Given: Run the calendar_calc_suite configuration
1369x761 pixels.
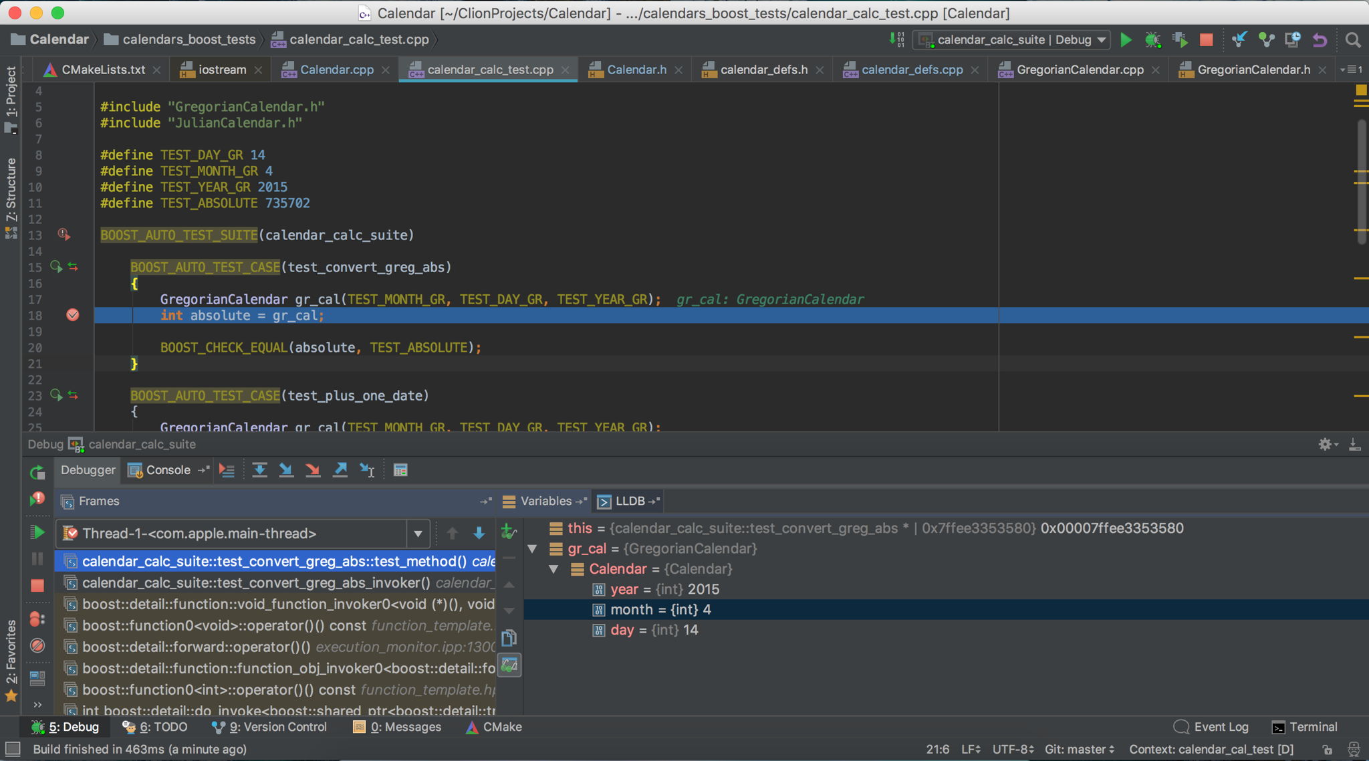Looking at the screenshot, I should [1126, 40].
